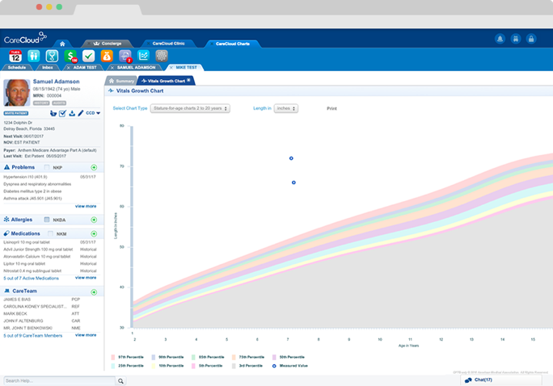Screen dimensions: 553x386
Task: Select the CareCloud Charts tab
Action: 232,44
